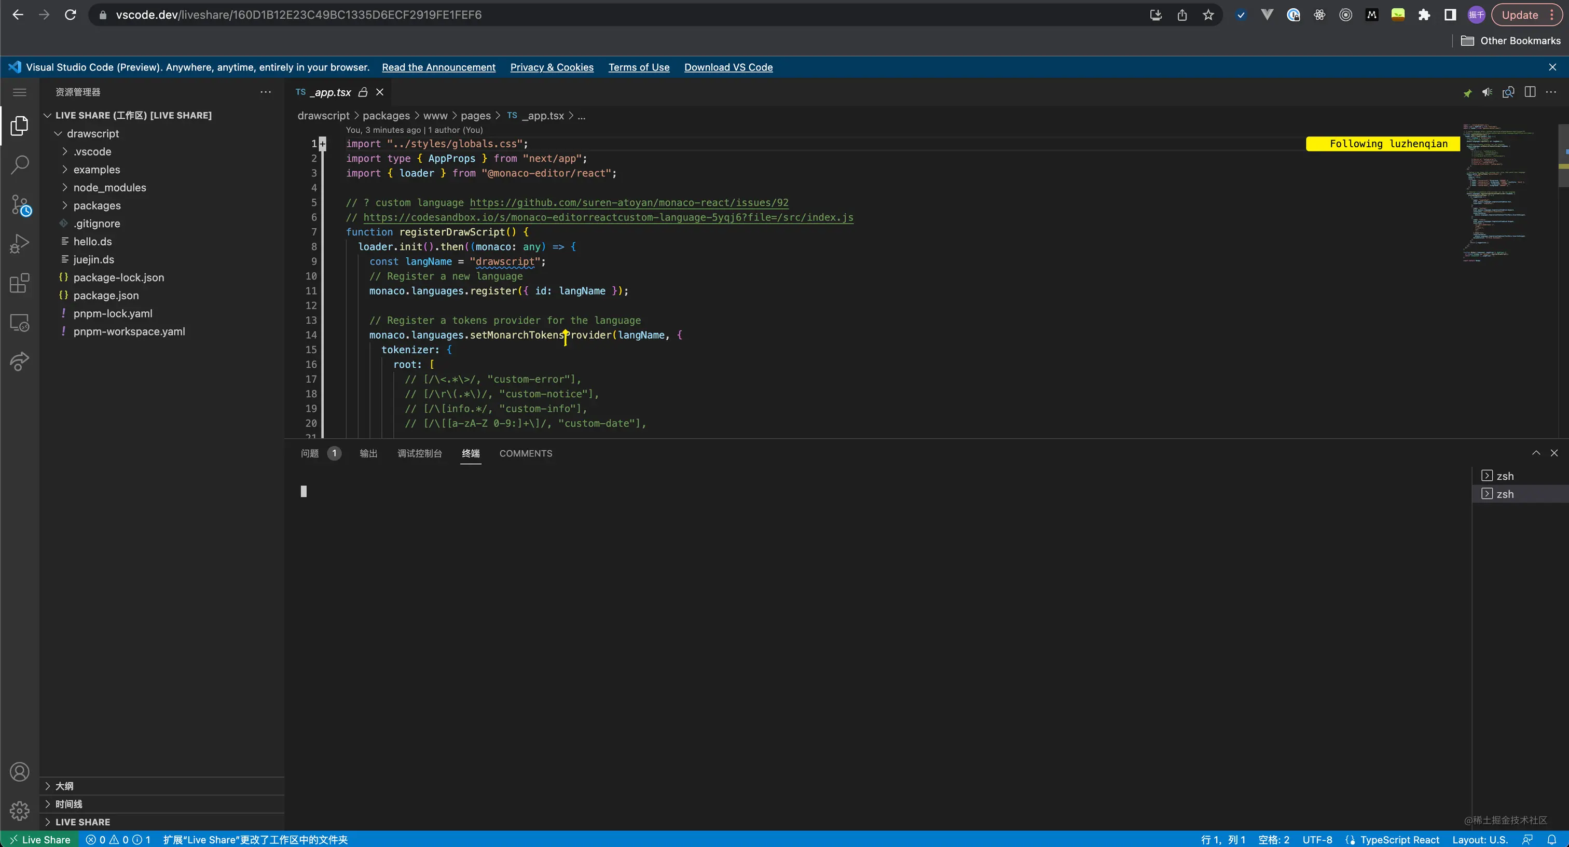Switch to the COMMENTS panel tab
This screenshot has width=1569, height=847.
click(525, 454)
